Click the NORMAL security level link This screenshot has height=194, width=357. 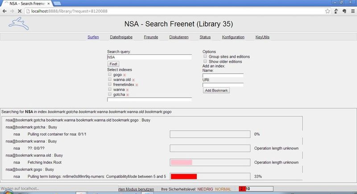pyautogui.click(x=223, y=189)
